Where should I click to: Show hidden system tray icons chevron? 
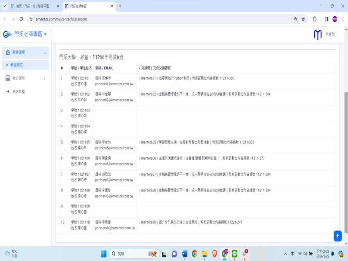coord(285,254)
